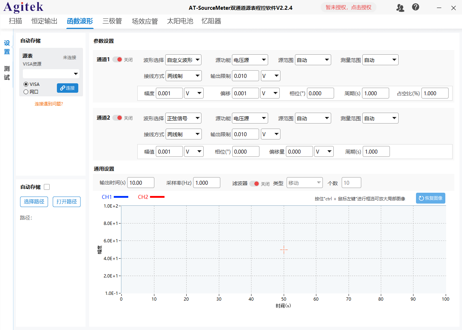The image size is (462, 330).
Task: Open 通道1 源范围 dropdown
Action: 313,60
